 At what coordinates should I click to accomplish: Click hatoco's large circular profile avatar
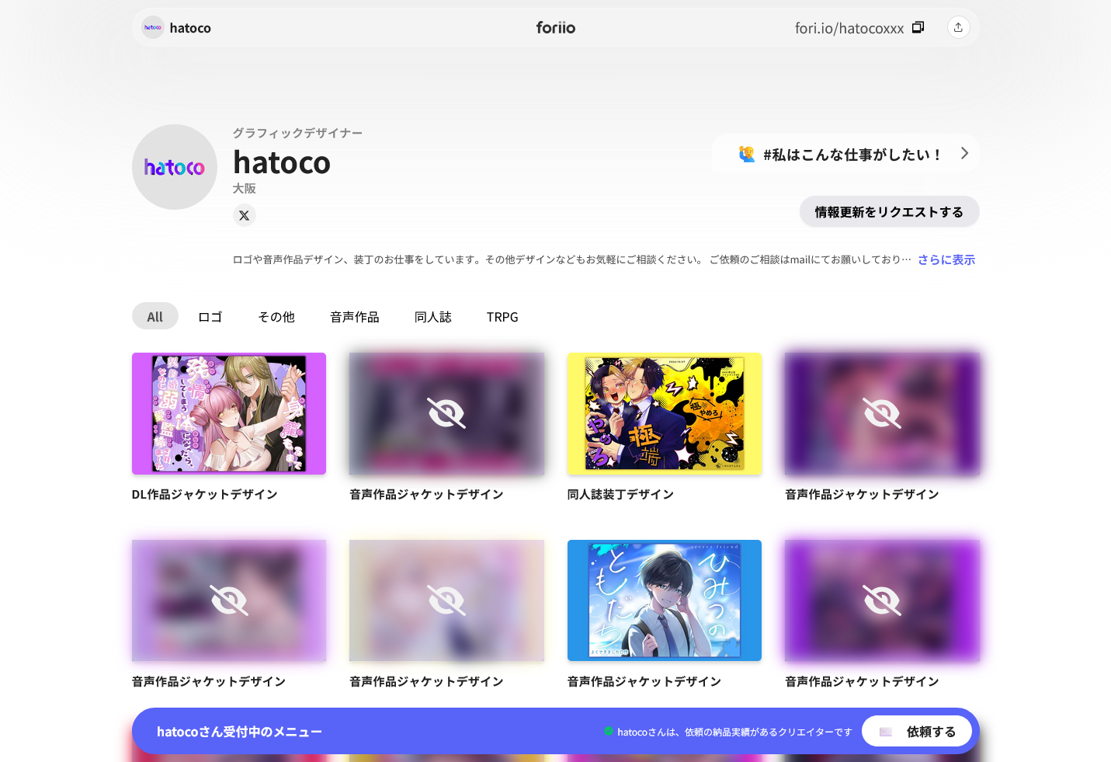[174, 167]
